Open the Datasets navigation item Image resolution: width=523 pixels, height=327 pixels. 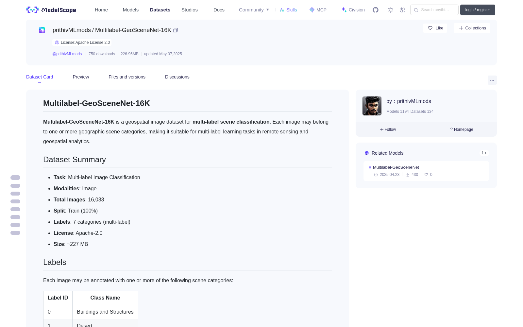click(160, 10)
